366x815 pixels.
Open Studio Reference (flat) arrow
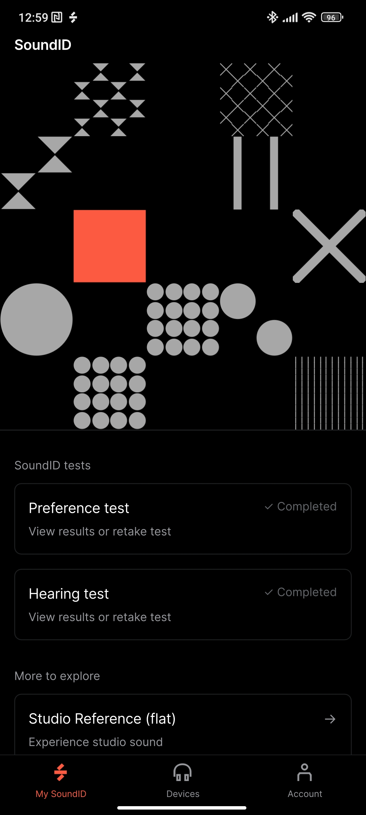point(330,719)
